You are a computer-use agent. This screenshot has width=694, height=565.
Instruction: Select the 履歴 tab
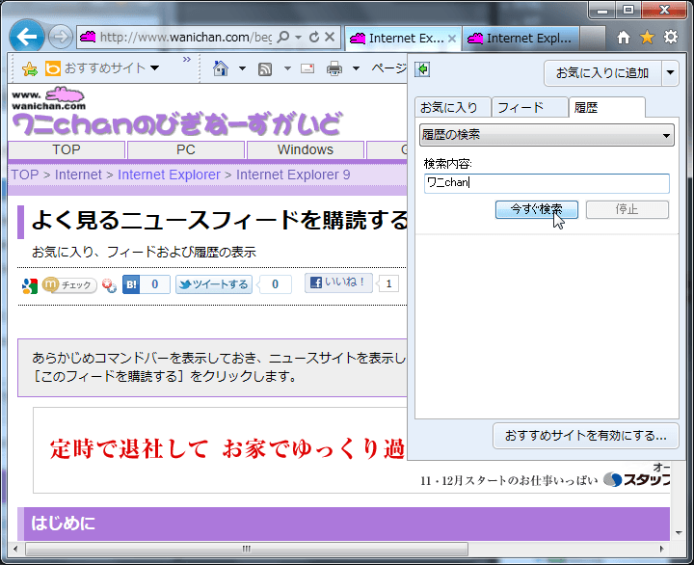click(x=606, y=107)
